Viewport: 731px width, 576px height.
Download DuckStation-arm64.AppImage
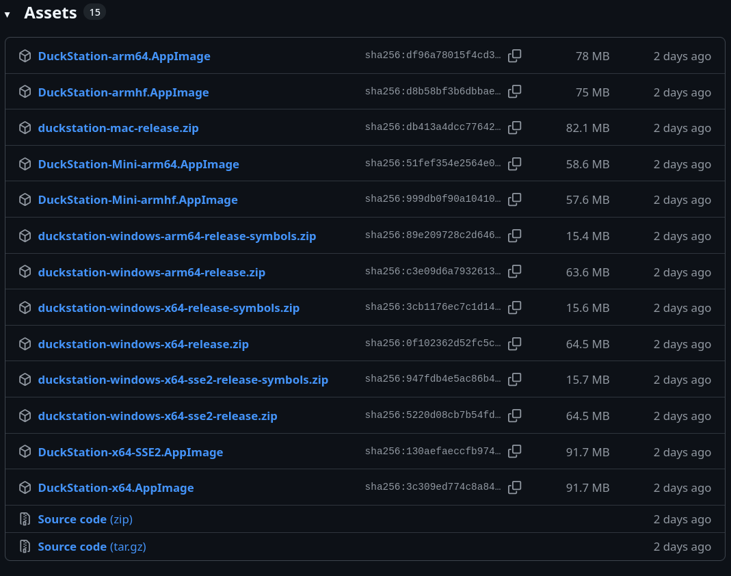pos(124,56)
